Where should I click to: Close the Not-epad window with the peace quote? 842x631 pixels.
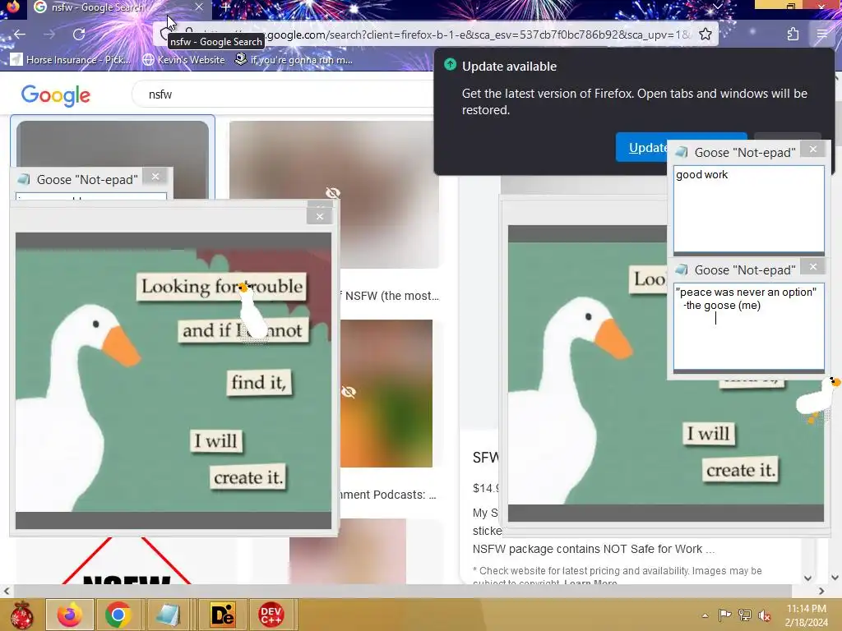point(813,267)
